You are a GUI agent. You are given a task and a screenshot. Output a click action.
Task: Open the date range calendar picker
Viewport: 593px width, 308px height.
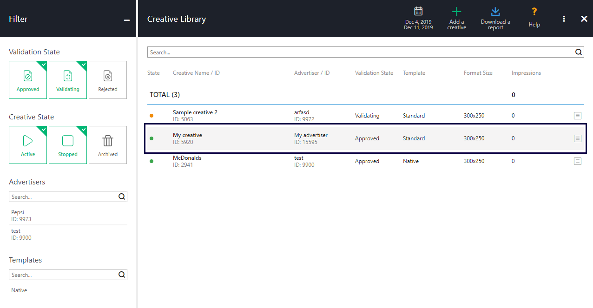(x=418, y=12)
